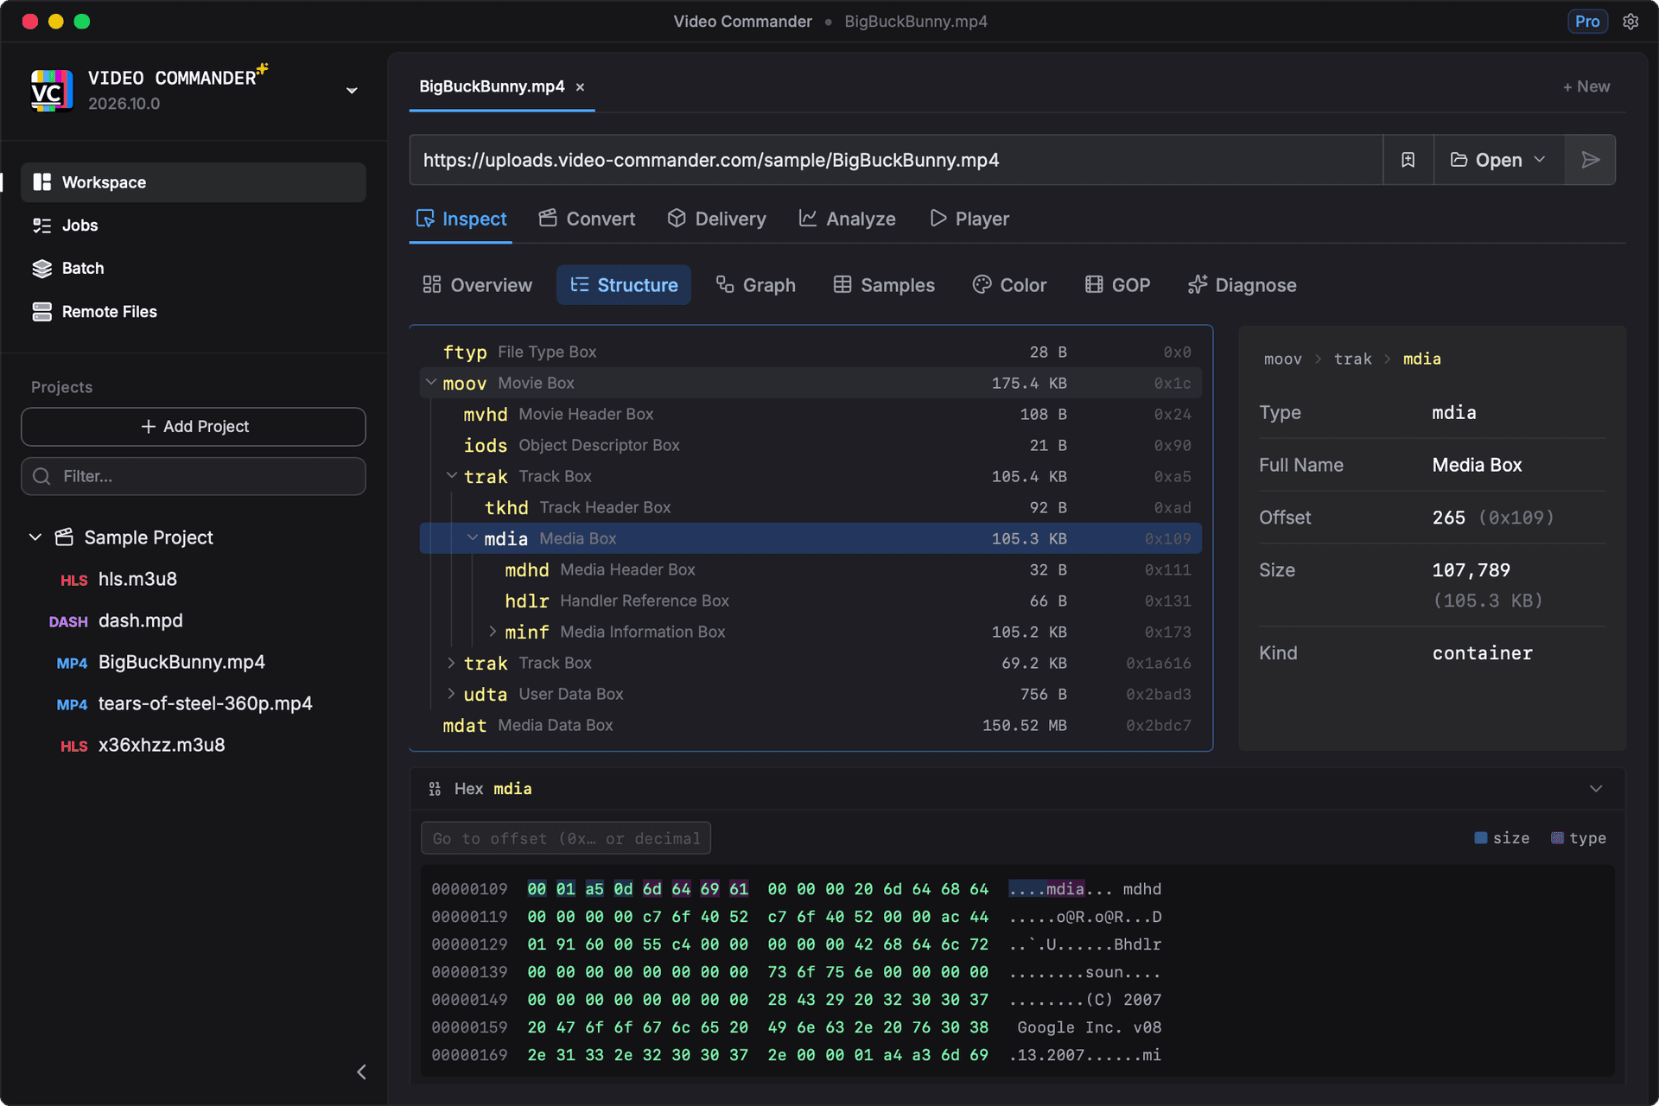This screenshot has height=1106, width=1659.
Task: Collapse the sidebar with arrow
Action: coord(361,1072)
